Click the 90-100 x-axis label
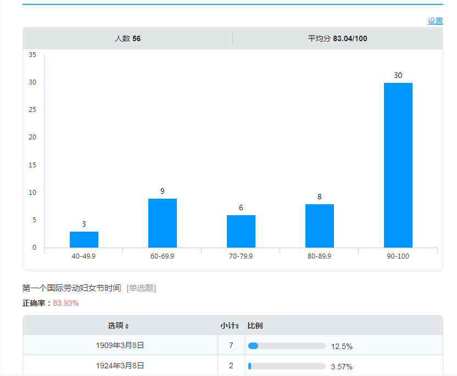The height and width of the screenshot is (376, 457). (x=398, y=256)
